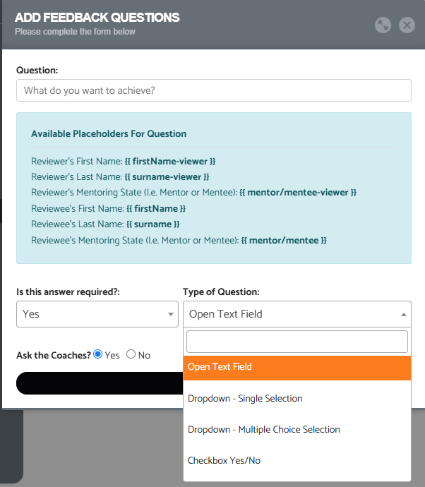The width and height of the screenshot is (425, 487).
Task: Click the surname-viewer placeholder text
Action: 167,176
